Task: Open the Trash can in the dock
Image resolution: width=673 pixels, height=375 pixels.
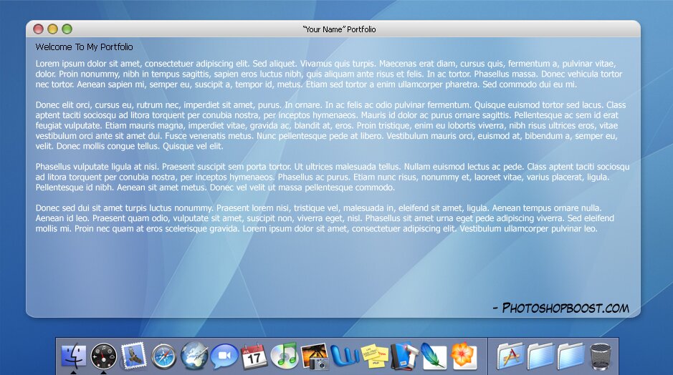Action: tap(600, 356)
